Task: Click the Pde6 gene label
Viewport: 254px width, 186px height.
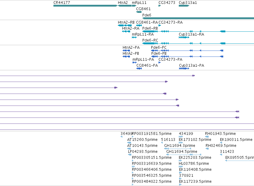Action: point(147,15)
